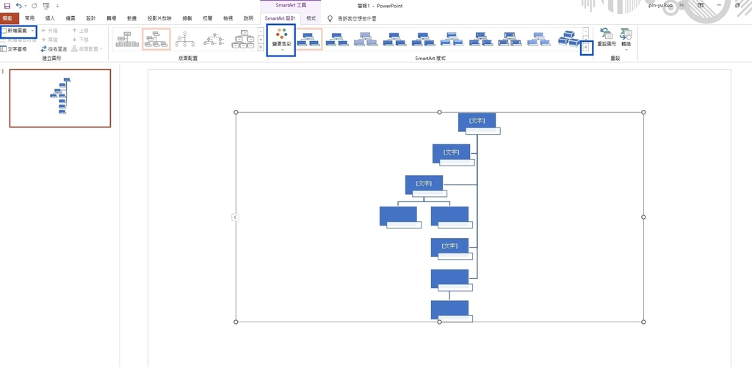Image resolution: width=752 pixels, height=367 pixels.
Task: Choose the Circle Picture Hierarchy layout
Action: click(214, 40)
